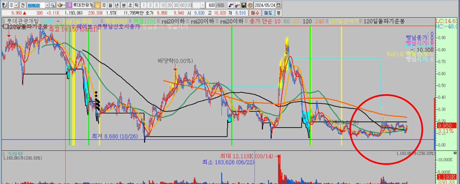
Task: Toggle the 거래량 volume indicator marker
Action: (x=4, y=154)
